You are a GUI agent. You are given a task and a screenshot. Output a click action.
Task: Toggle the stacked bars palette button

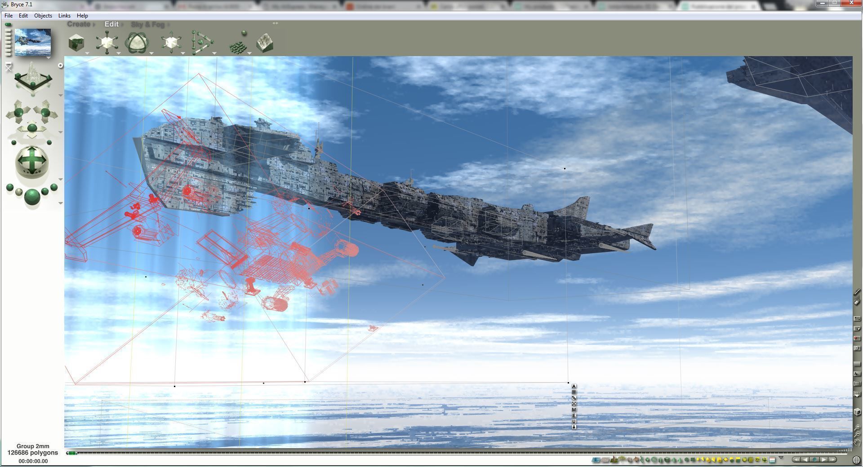857,383
